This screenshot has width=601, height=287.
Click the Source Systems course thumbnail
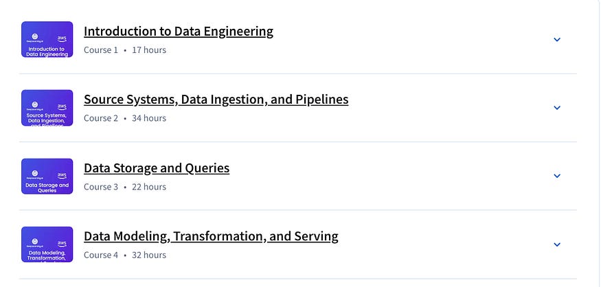coord(47,108)
